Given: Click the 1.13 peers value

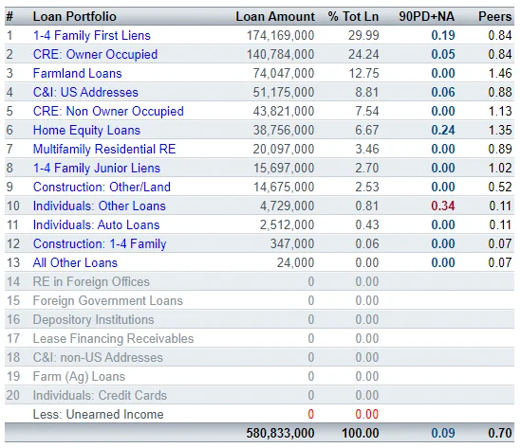Looking at the screenshot, I should coord(500,111).
